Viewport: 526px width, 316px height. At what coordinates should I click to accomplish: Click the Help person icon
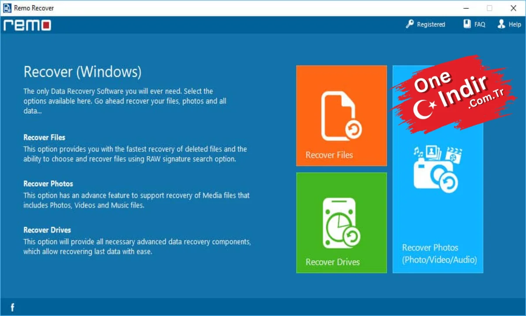click(501, 24)
